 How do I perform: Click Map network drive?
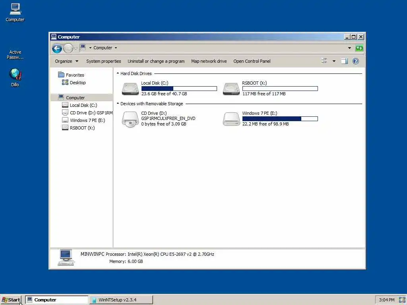click(x=209, y=61)
